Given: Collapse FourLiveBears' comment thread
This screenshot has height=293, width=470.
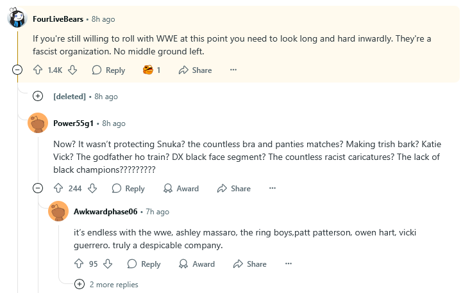Looking at the screenshot, I should pos(17,70).
